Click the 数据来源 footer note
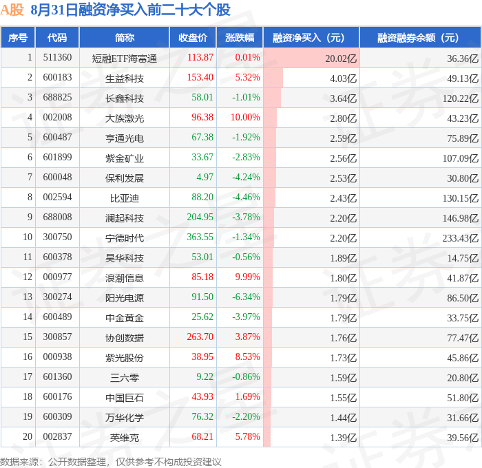 (x=111, y=462)
